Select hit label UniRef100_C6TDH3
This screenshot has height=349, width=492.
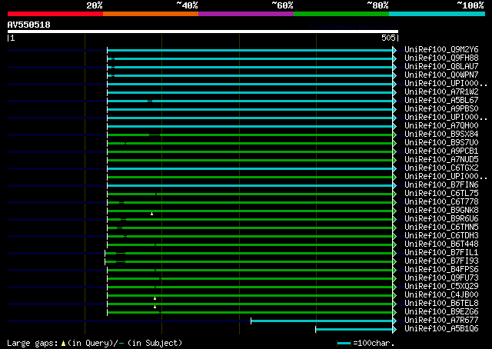point(441,236)
